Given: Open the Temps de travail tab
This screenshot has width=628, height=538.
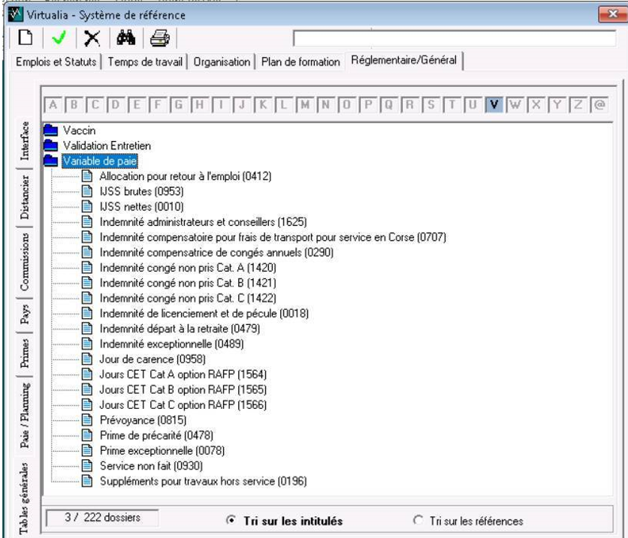Looking at the screenshot, I should coord(146,62).
